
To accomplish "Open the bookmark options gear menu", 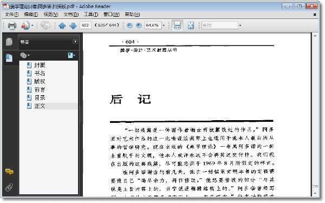I will [24, 55].
